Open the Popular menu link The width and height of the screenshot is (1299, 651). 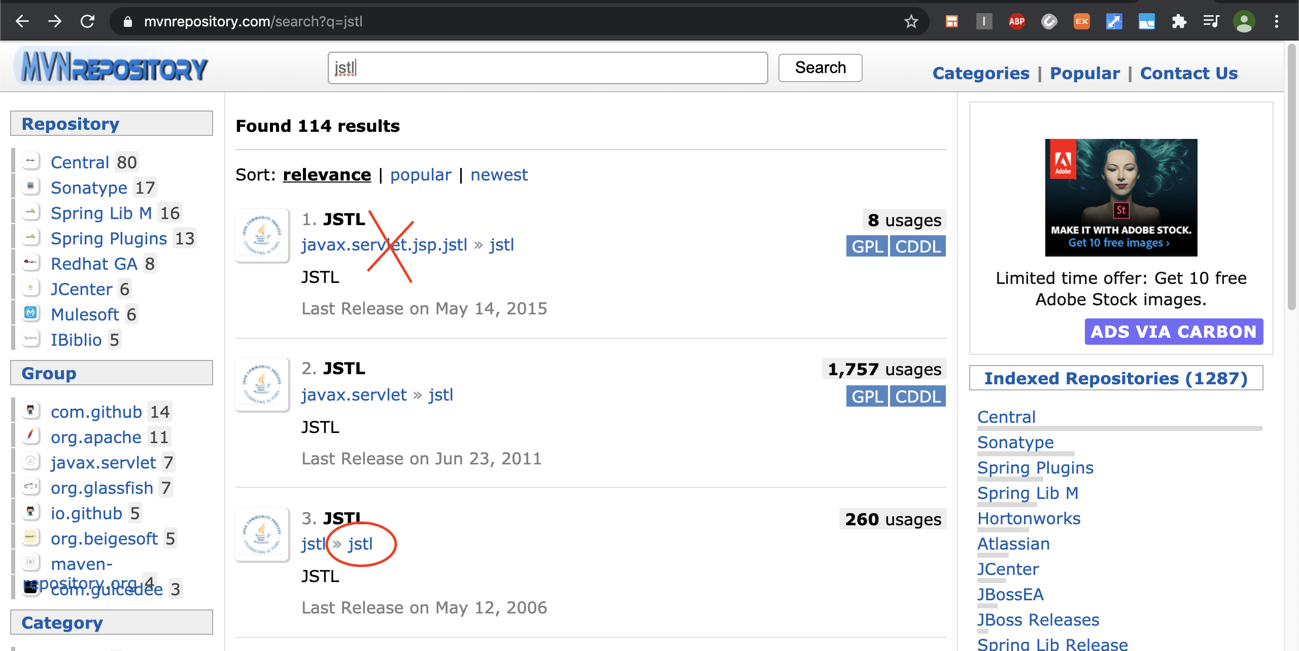tap(1084, 74)
